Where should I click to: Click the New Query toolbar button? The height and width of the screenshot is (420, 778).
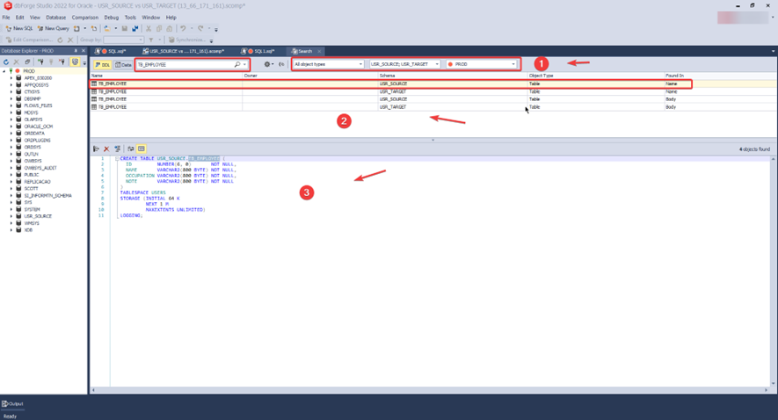54,28
